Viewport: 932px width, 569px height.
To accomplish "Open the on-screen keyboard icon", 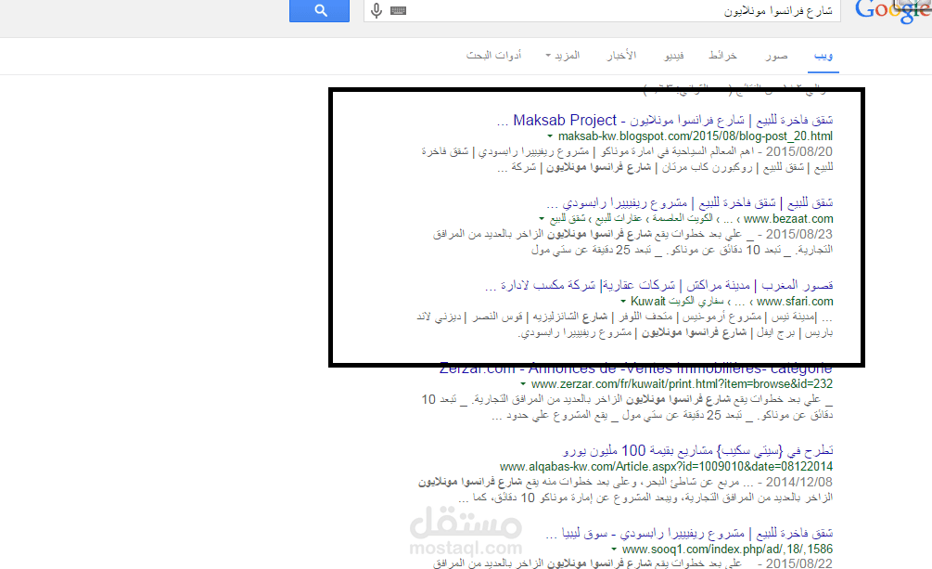I will (x=398, y=10).
